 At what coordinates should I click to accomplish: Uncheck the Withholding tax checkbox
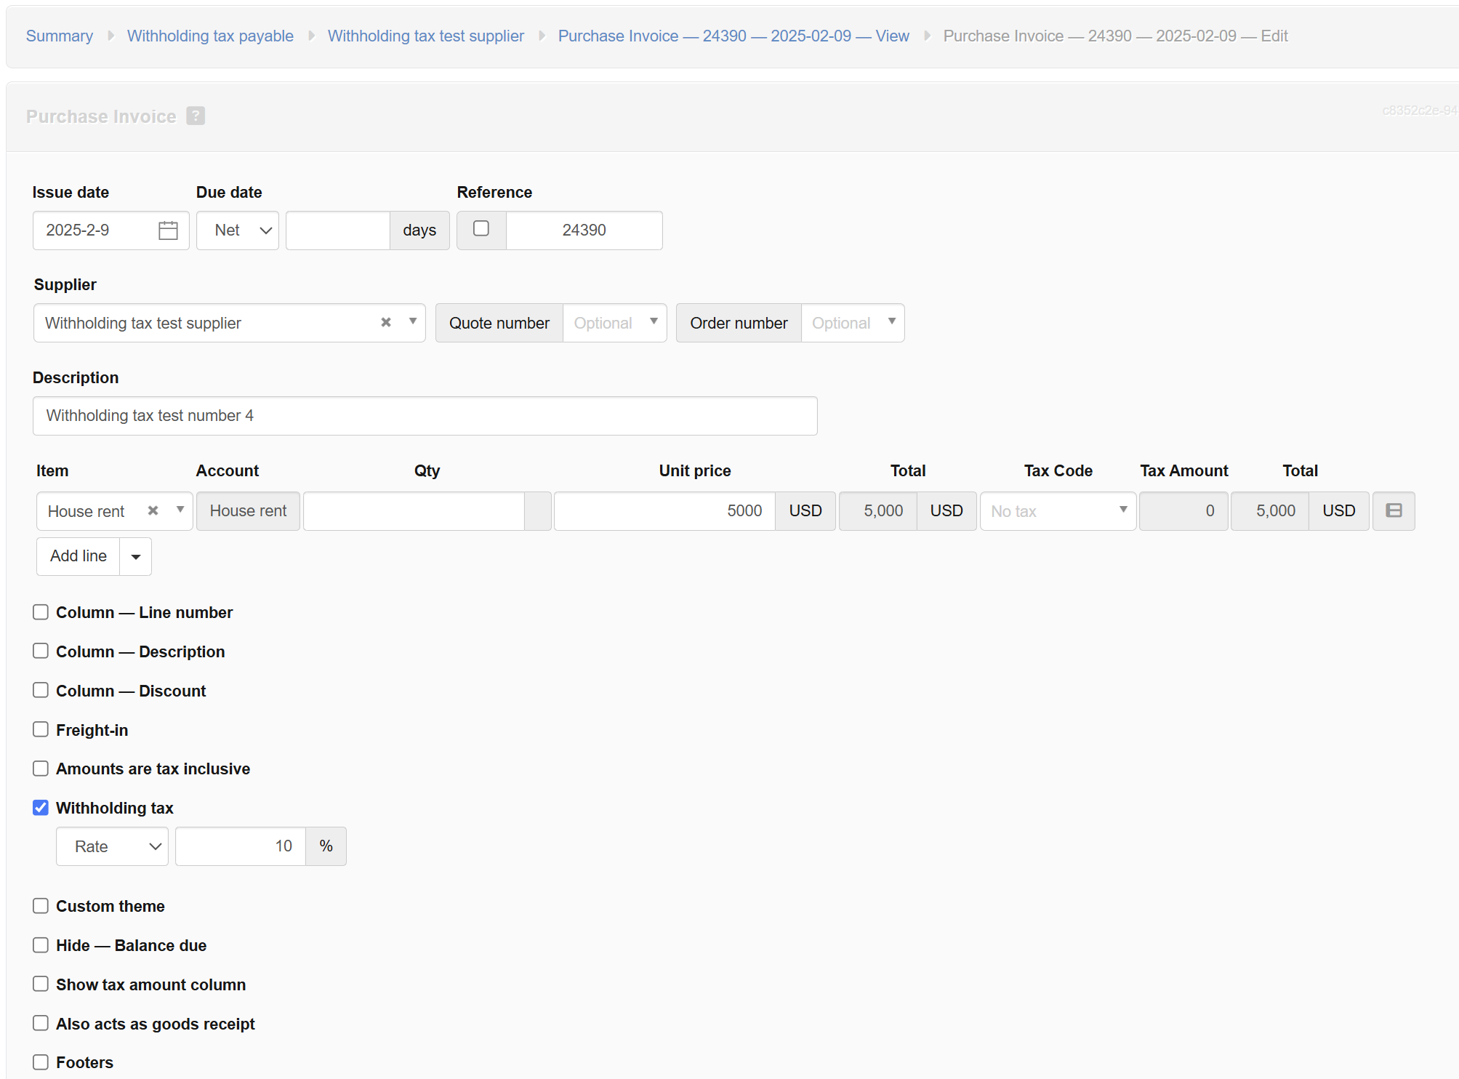[x=41, y=808]
